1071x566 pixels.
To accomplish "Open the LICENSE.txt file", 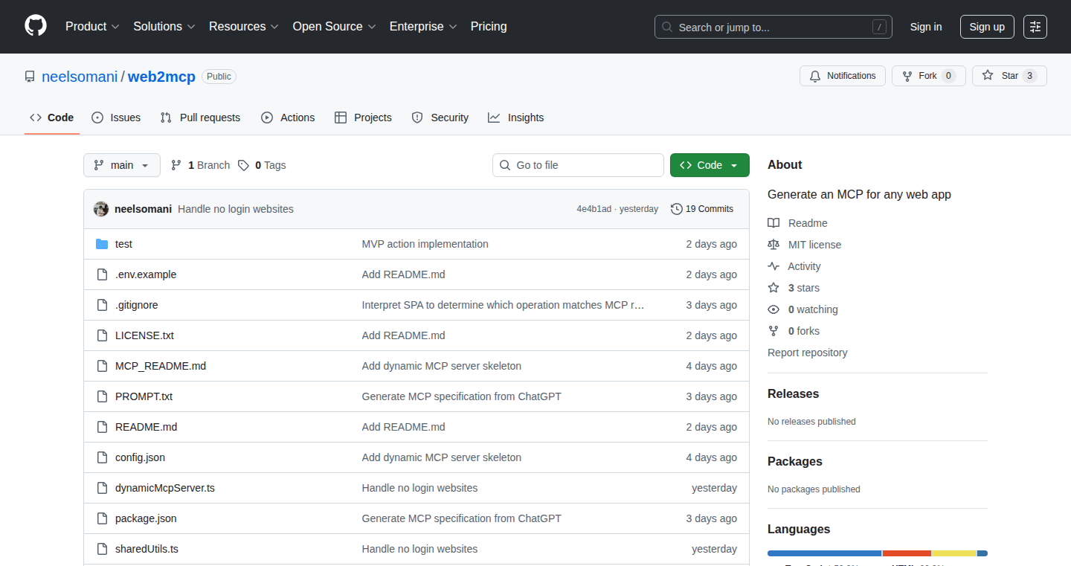I will click(144, 335).
